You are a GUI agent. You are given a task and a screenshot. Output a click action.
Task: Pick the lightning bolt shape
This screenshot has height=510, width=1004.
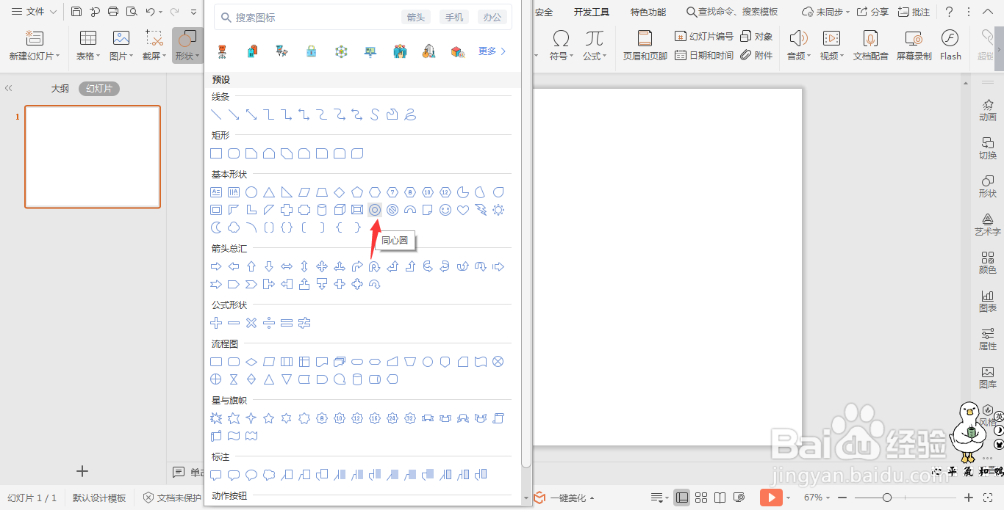(x=481, y=210)
